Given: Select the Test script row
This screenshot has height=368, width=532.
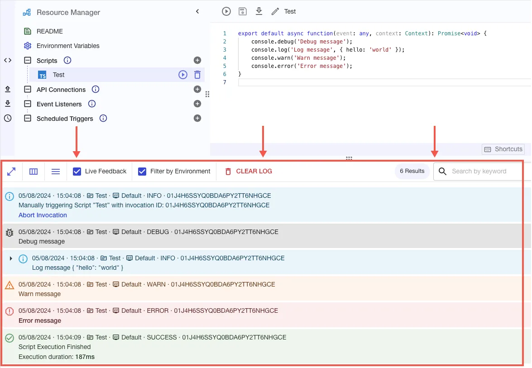Looking at the screenshot, I should click(117, 75).
